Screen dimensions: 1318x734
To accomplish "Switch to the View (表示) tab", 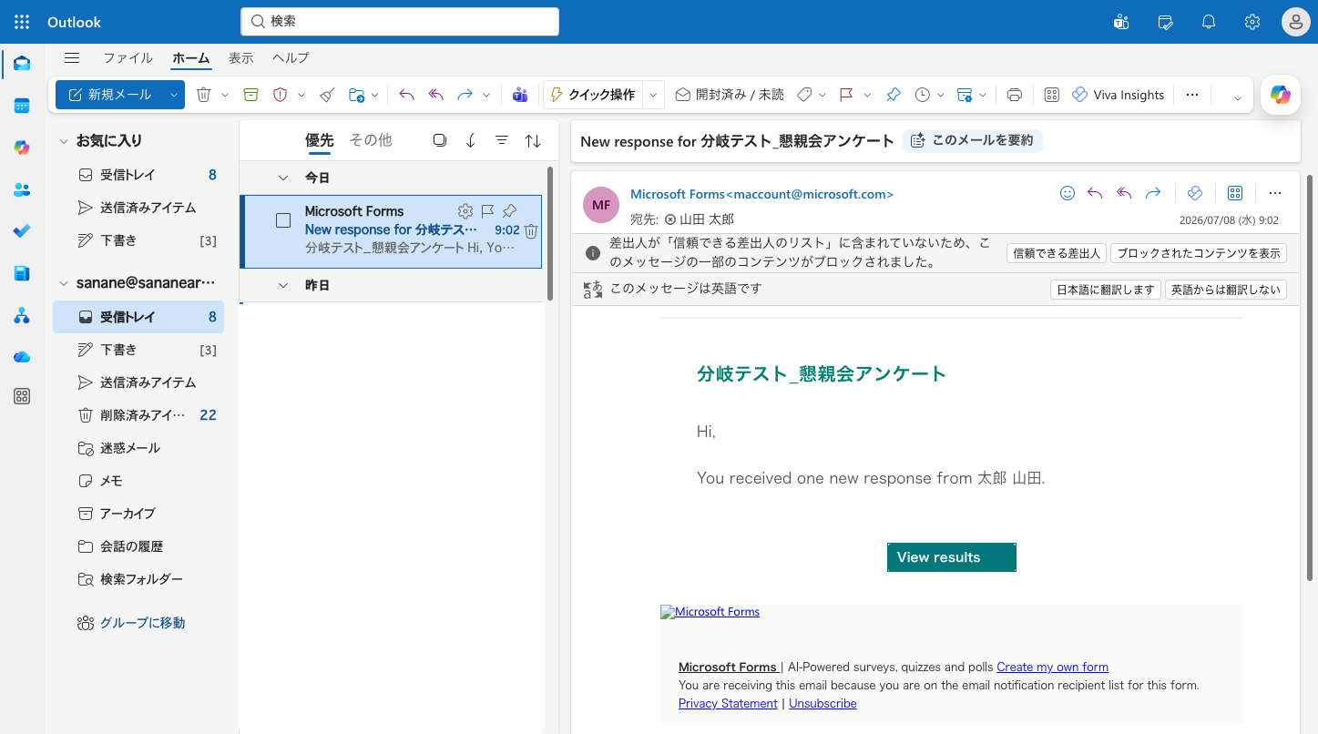I will (240, 57).
